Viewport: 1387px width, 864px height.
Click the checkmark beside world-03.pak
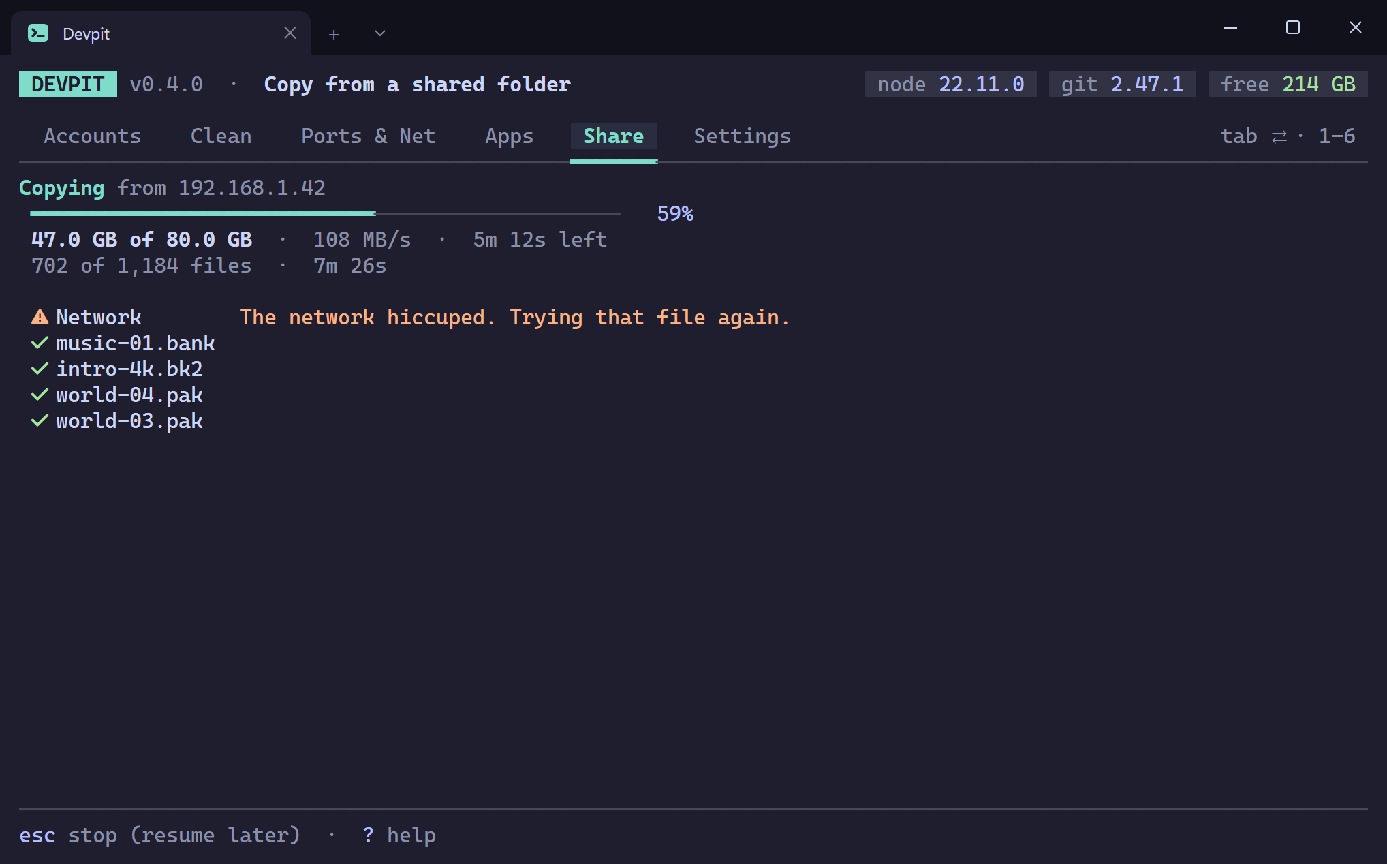pos(40,420)
